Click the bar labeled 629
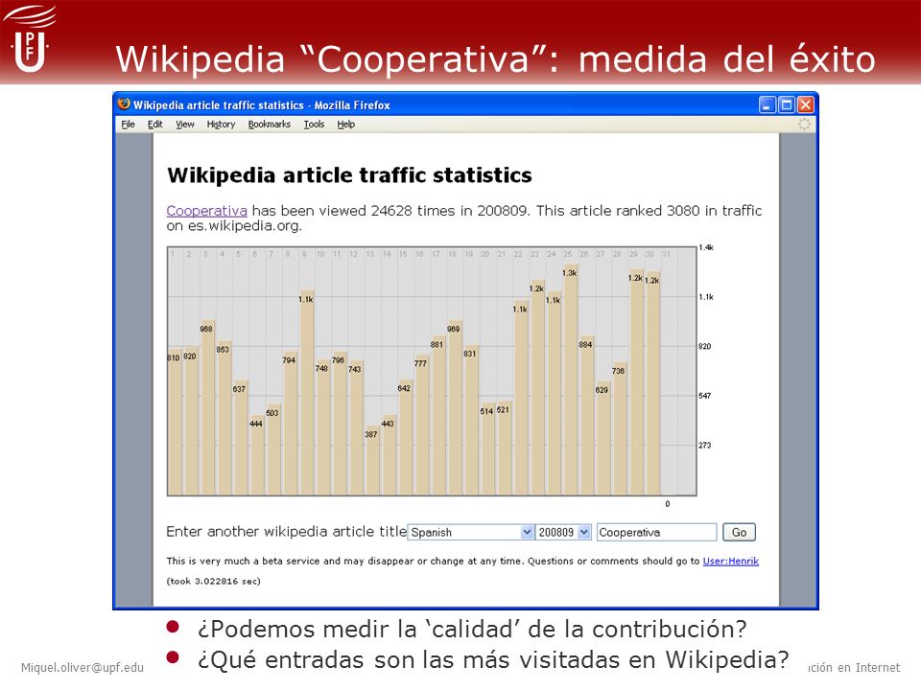Viewport: 921px width, 690px height. 602,439
